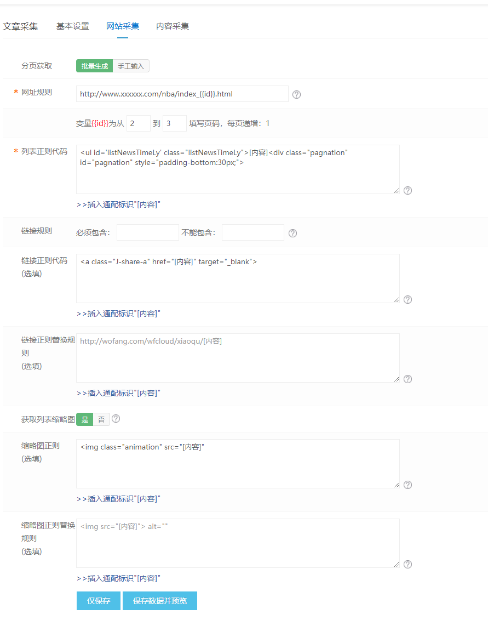Open help icon for 链接正则替换规则 textarea

407,379
